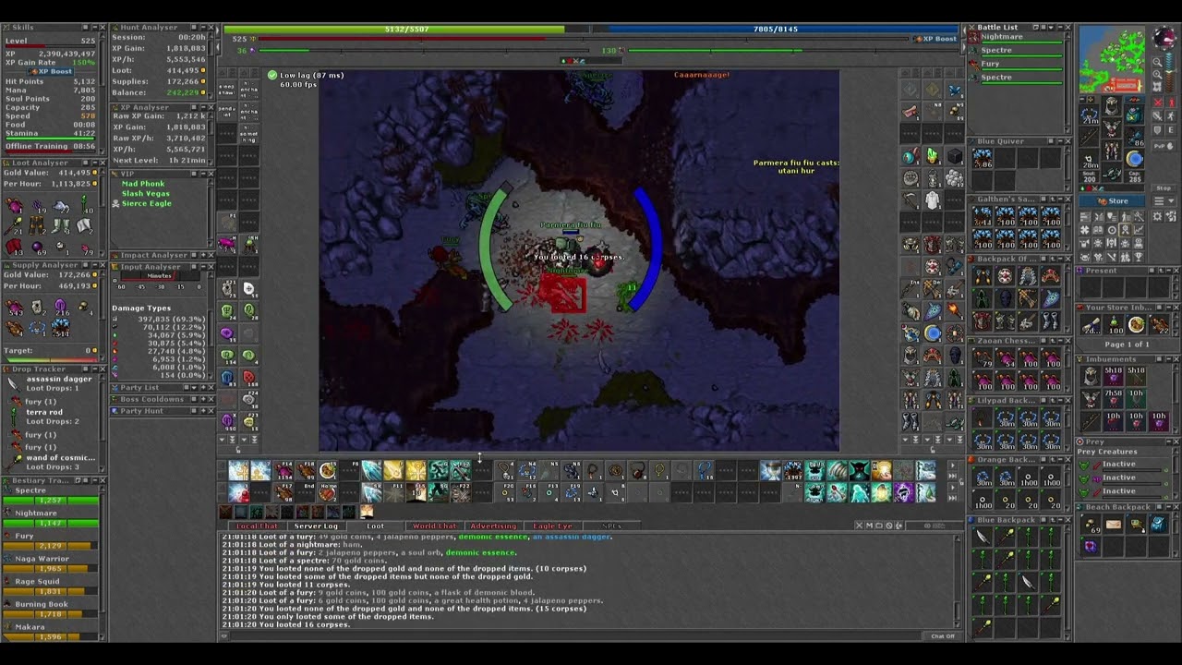Image resolution: width=1182 pixels, height=665 pixels.
Task: Switch to the Server Log tab
Action: point(316,526)
